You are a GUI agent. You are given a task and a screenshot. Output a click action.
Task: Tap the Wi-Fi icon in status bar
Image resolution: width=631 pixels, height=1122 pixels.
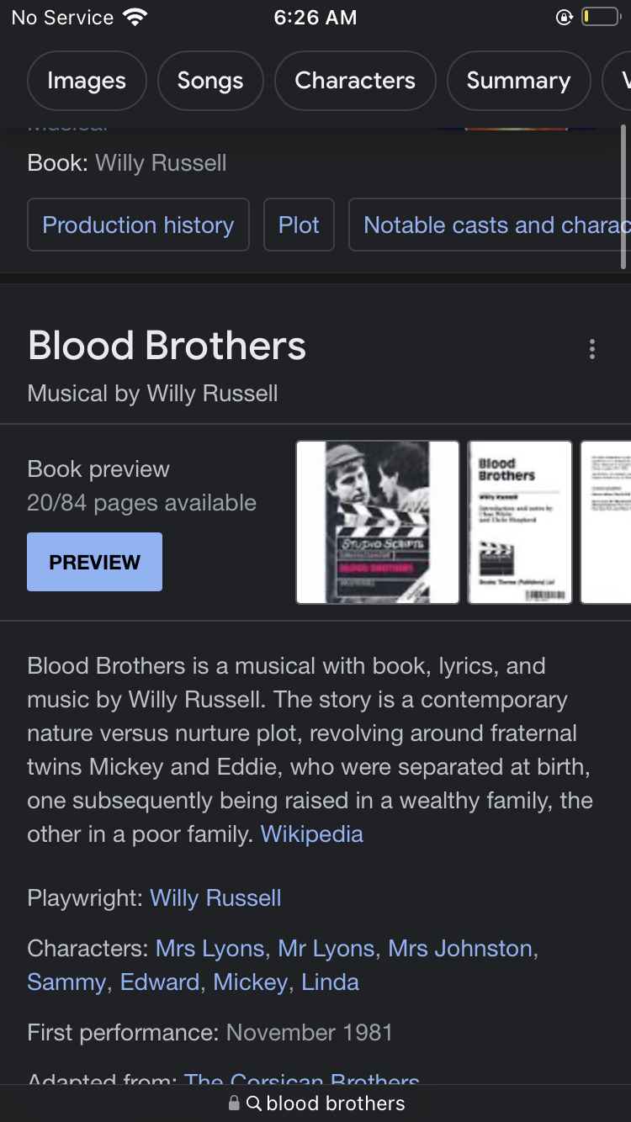pos(135,17)
